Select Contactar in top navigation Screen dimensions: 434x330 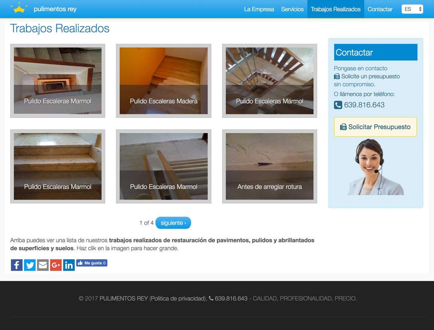[380, 9]
